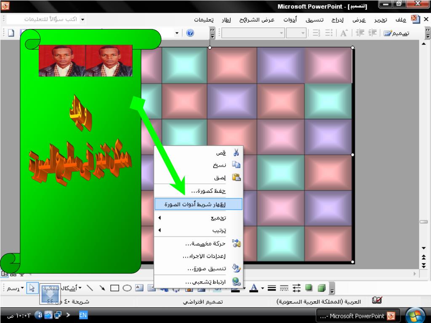Choose ارتباط تشعبي in the context menu
431x323 pixels.
pos(198,282)
